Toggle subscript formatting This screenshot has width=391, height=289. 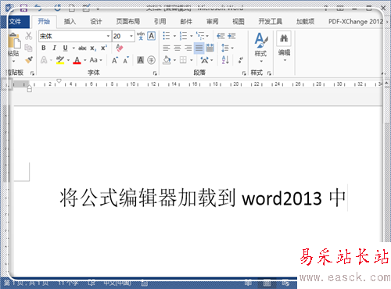click(93, 48)
